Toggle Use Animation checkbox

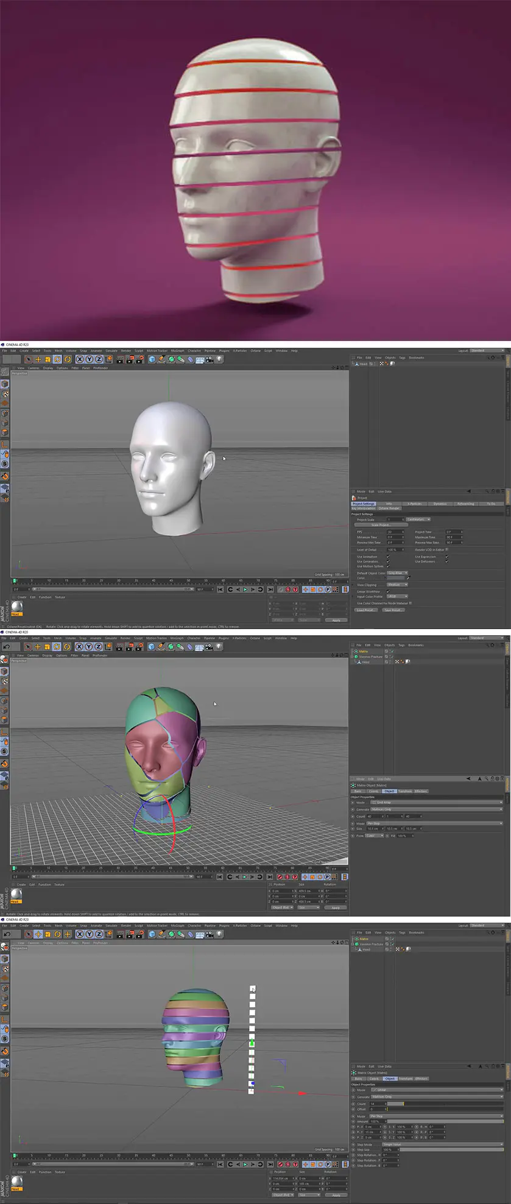[x=387, y=557]
